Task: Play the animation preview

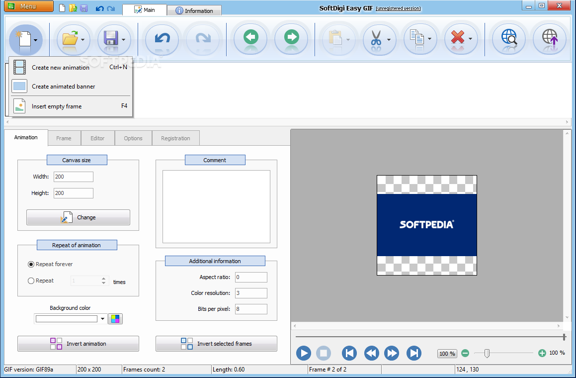Action: pyautogui.click(x=304, y=353)
